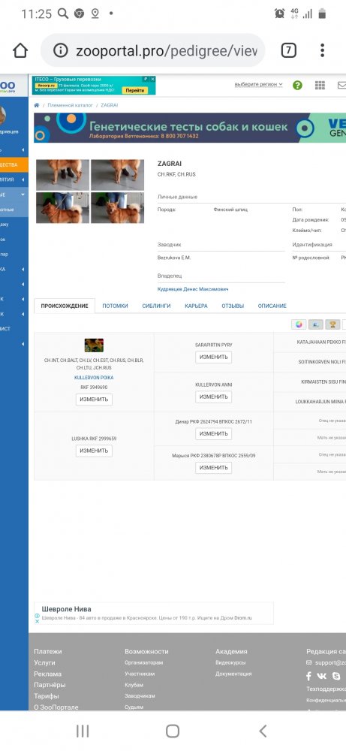Image resolution: width=346 pixels, height=751 pixels.
Task: Switch to ПОТОМКИ tab
Action: coord(115,306)
